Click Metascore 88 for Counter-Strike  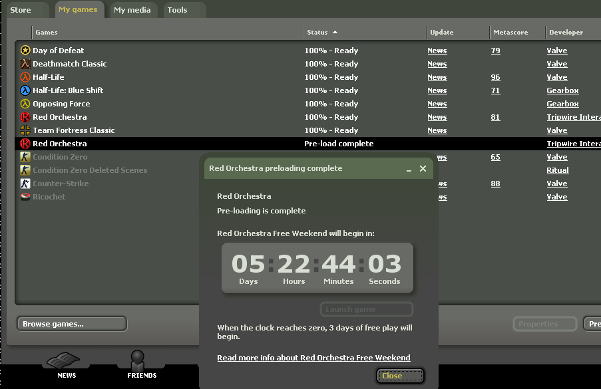495,184
